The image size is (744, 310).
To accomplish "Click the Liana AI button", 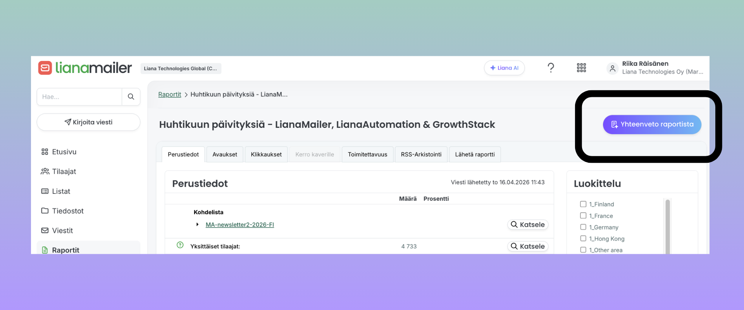I will [x=504, y=68].
